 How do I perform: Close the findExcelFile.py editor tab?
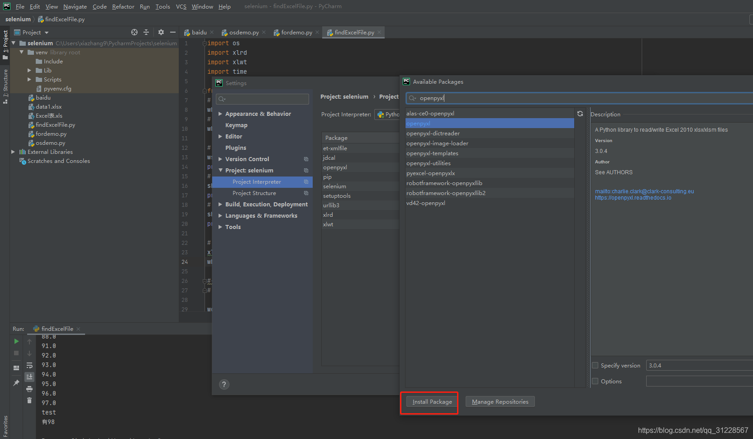pos(379,32)
